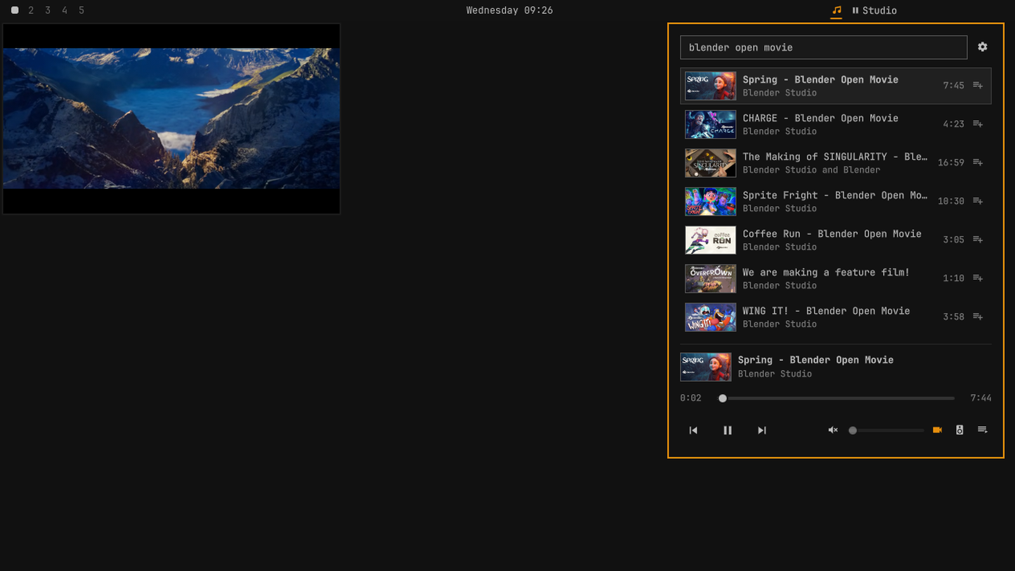Click the Wednesday 09:26 clock

509,10
